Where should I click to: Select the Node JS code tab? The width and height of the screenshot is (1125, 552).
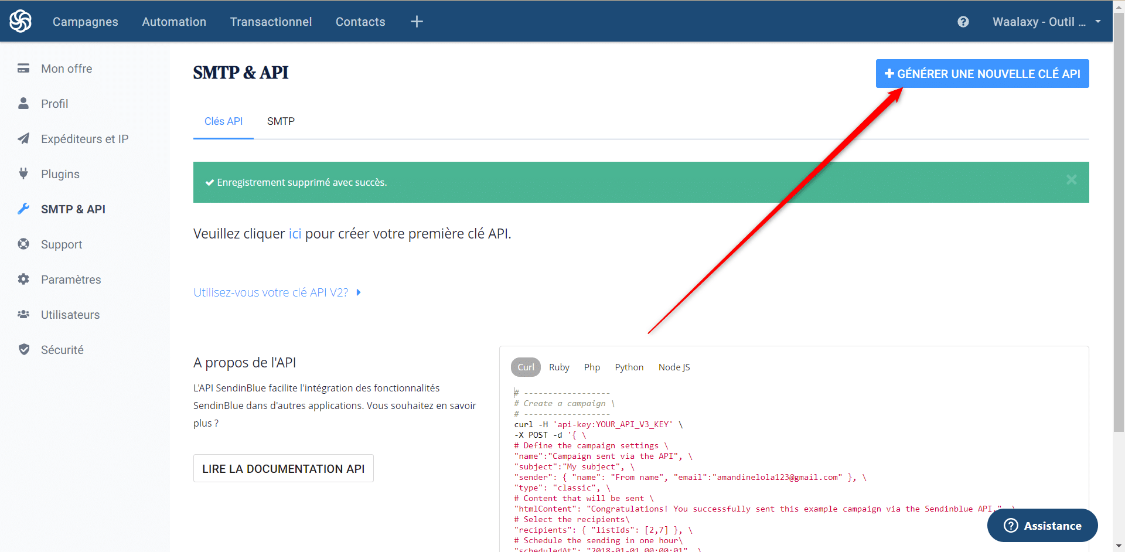(674, 367)
